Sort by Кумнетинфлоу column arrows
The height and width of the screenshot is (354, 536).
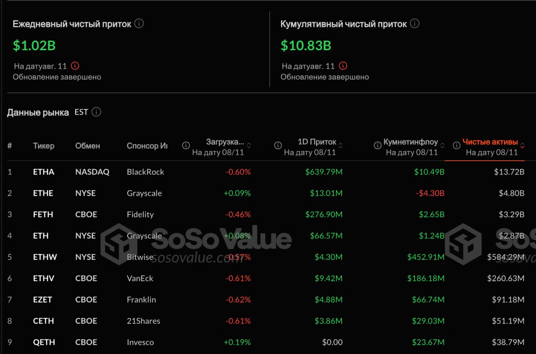tap(443, 146)
